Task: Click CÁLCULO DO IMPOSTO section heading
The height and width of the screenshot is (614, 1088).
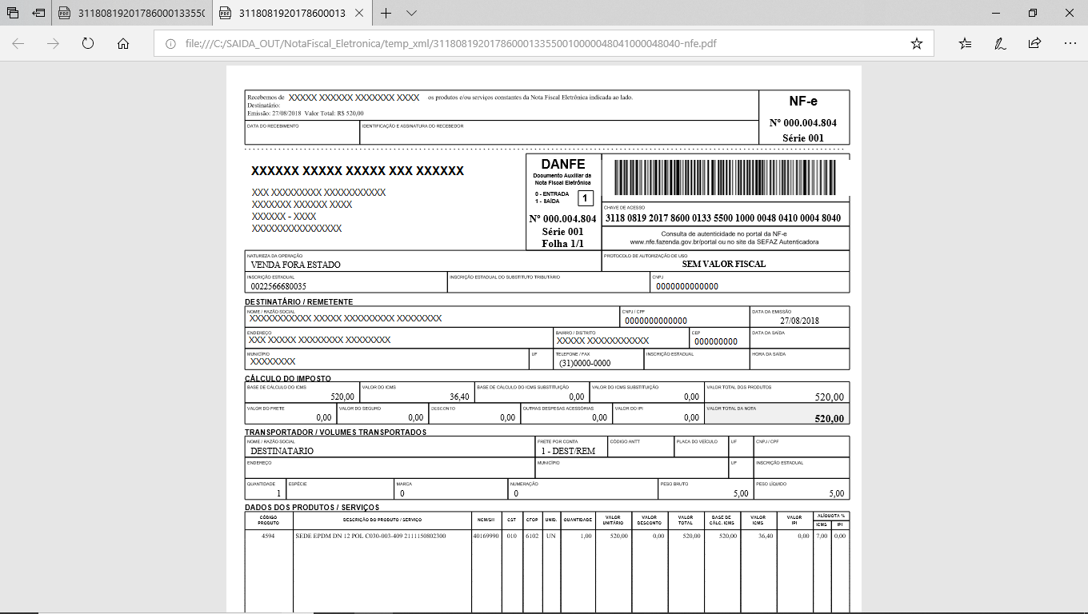Action: tap(288, 379)
